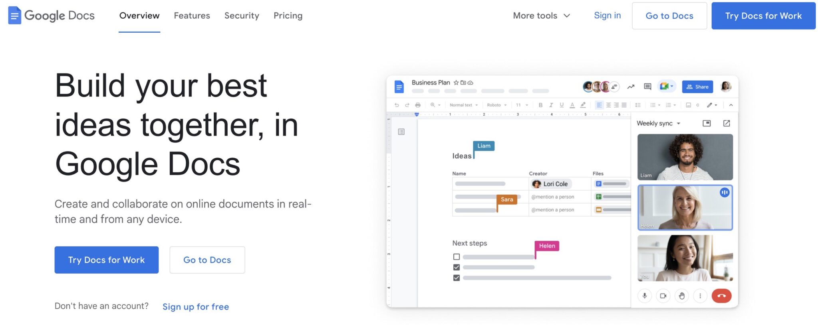Screen dimensions: 818x325
Task: Click the highlight color pen icon
Action: tap(583, 105)
